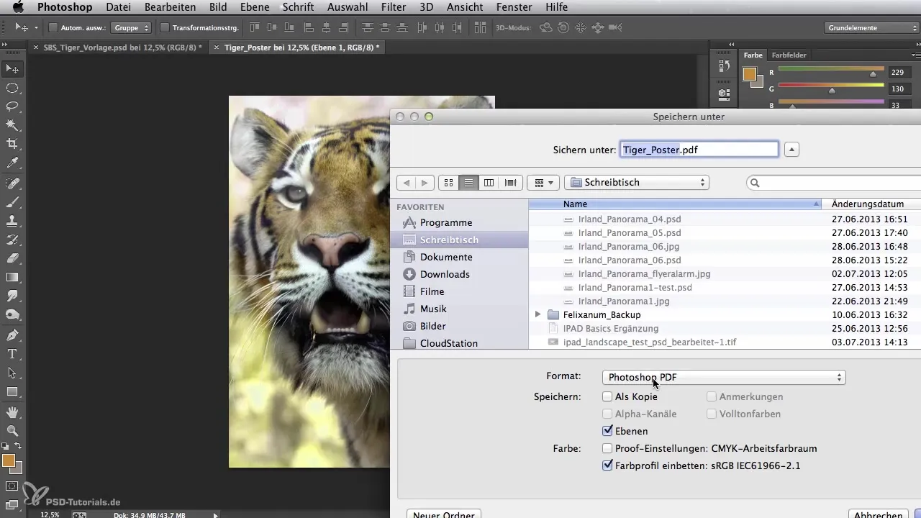Enable Proof-Einstellungen CMYK-Arbeitsfarbraum checkbox
The image size is (921, 518).
click(x=607, y=448)
